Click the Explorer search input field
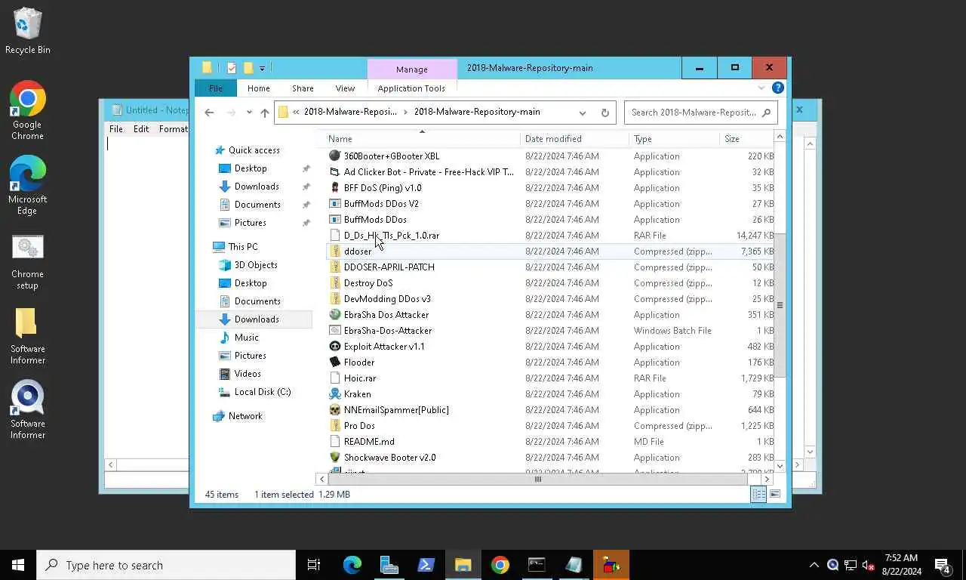 693,113
